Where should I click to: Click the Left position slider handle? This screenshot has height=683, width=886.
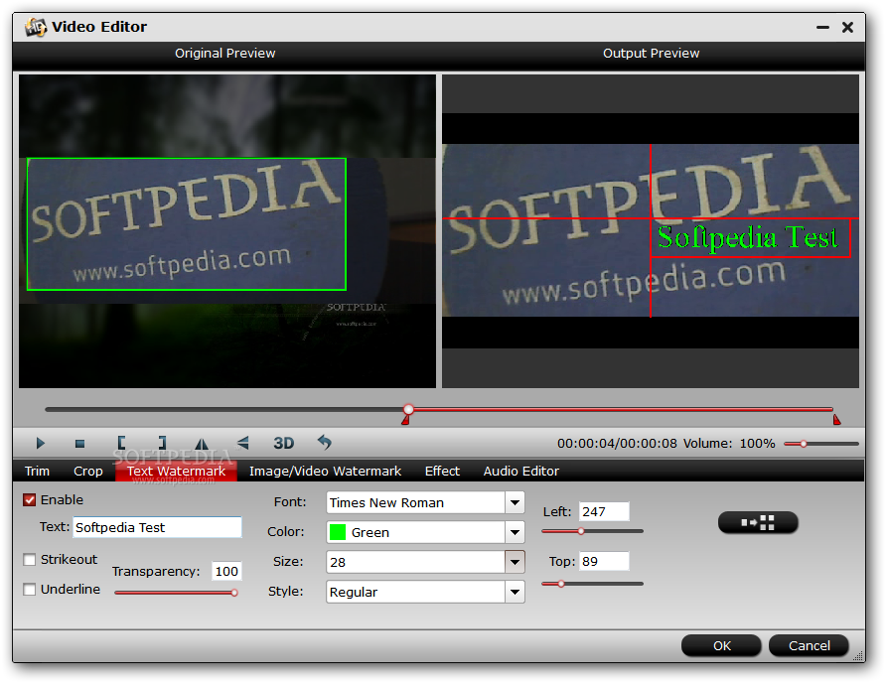click(581, 531)
